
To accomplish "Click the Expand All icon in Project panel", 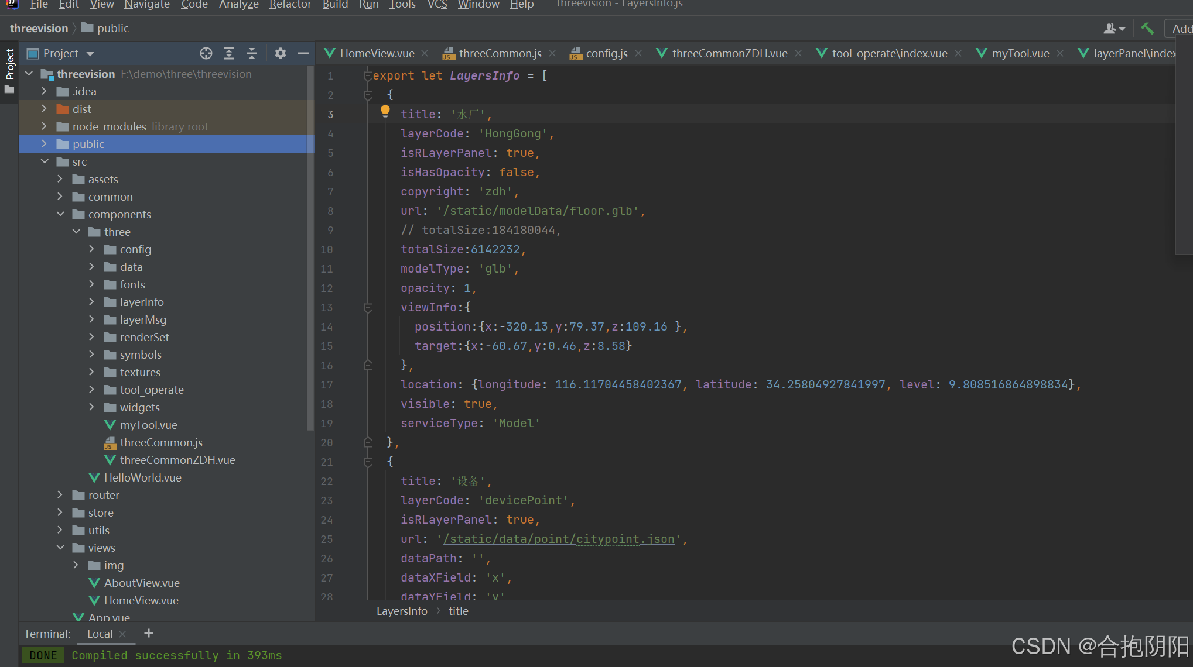I will (229, 53).
